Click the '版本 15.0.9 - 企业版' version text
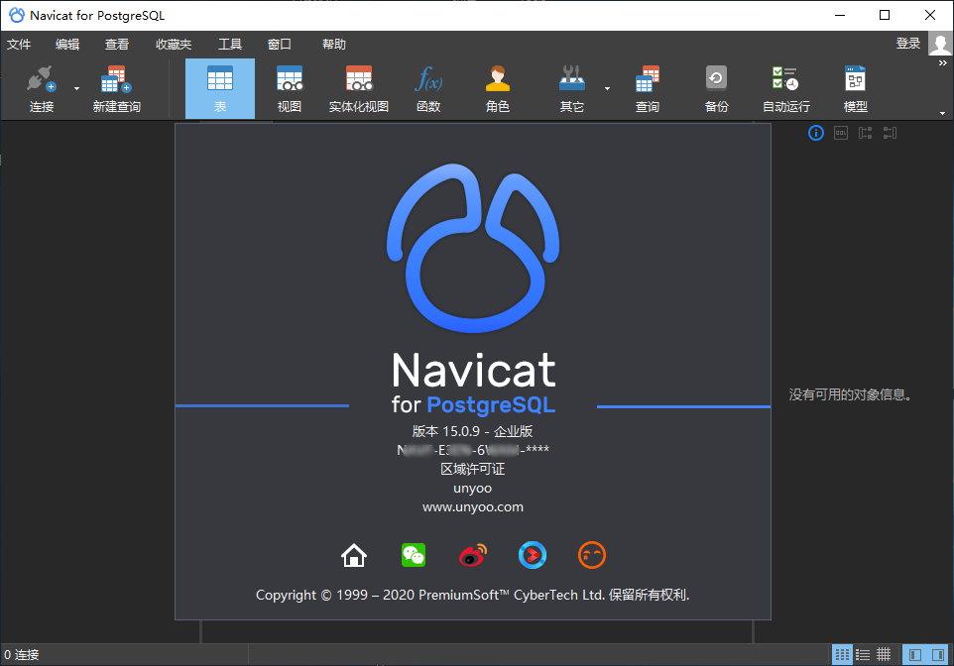The height and width of the screenshot is (666, 954). pyautogui.click(x=473, y=431)
